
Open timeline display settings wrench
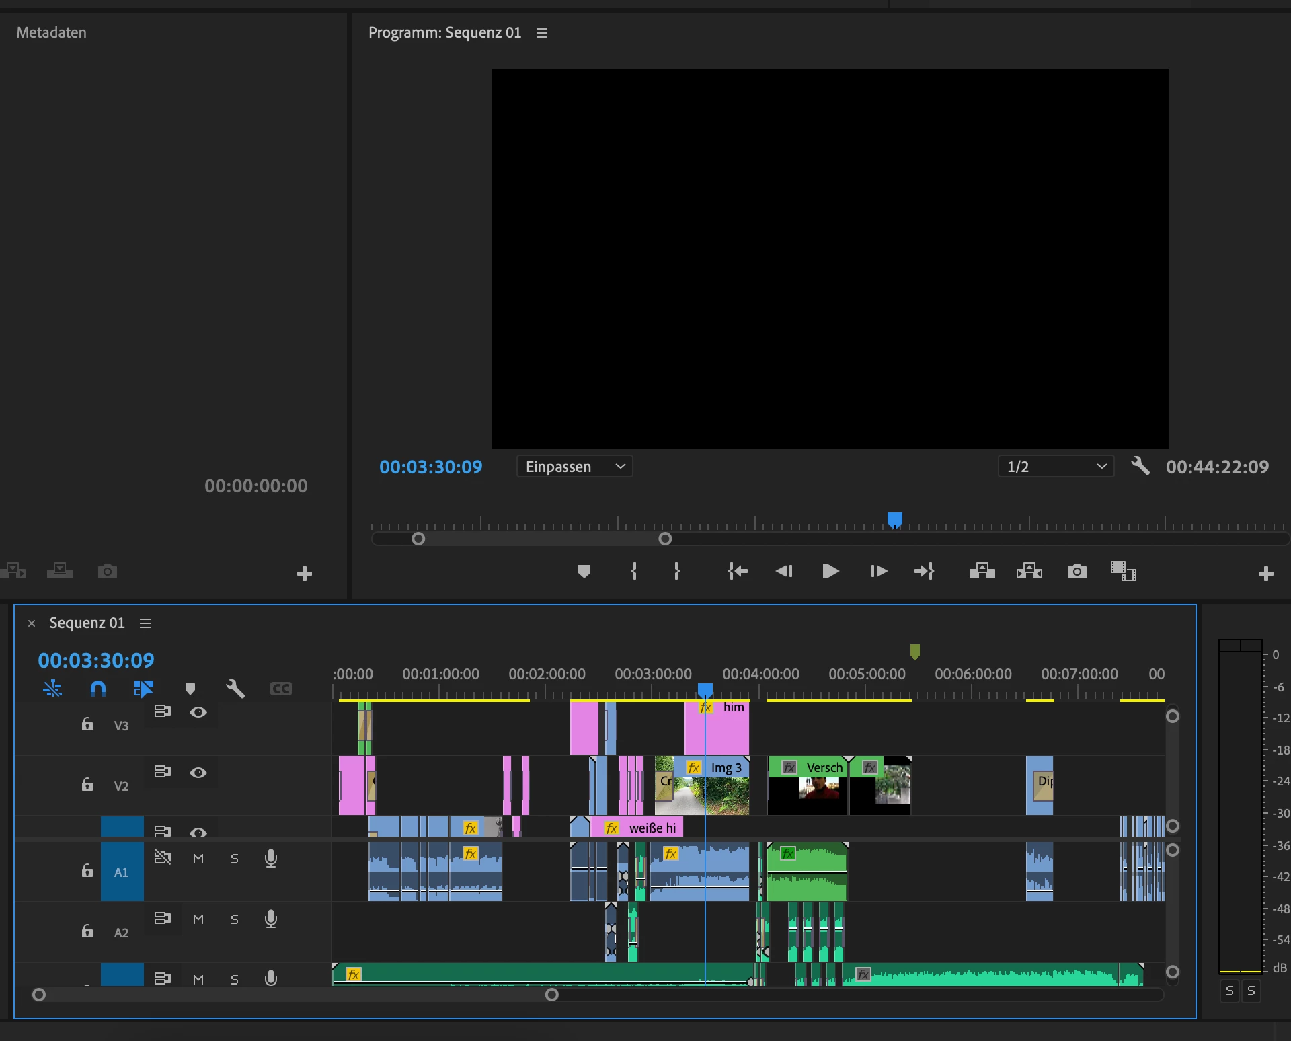click(x=235, y=689)
